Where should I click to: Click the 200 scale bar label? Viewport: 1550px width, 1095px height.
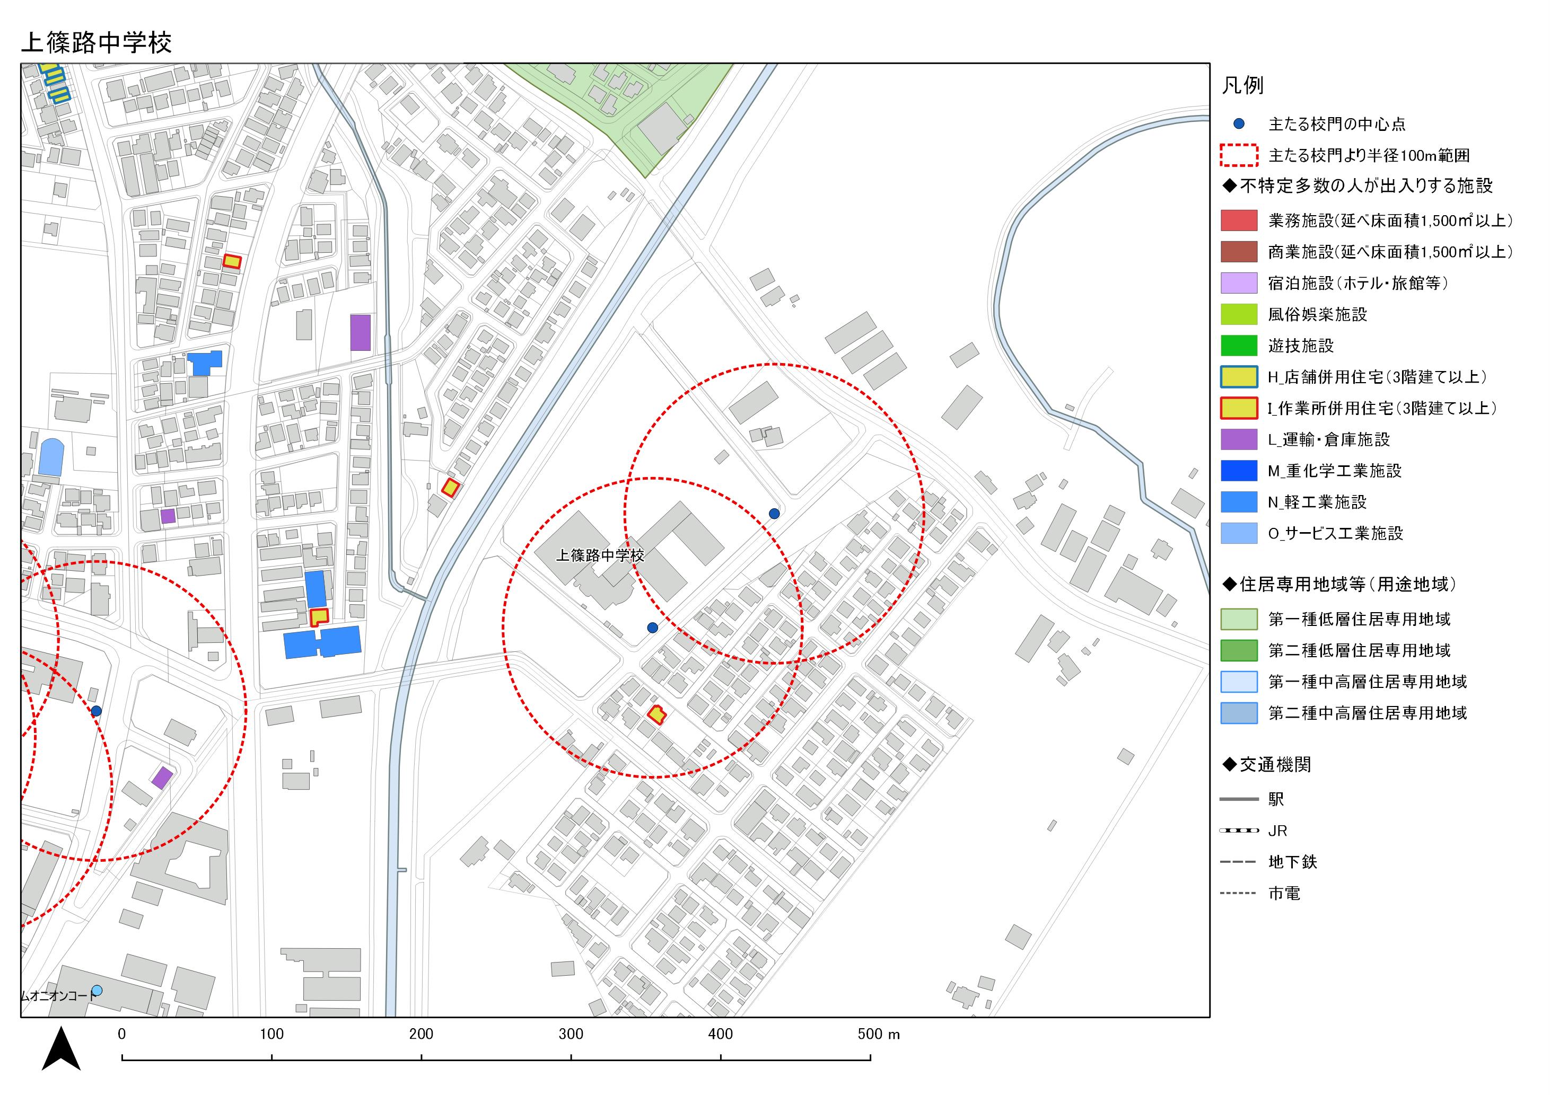(x=421, y=1034)
